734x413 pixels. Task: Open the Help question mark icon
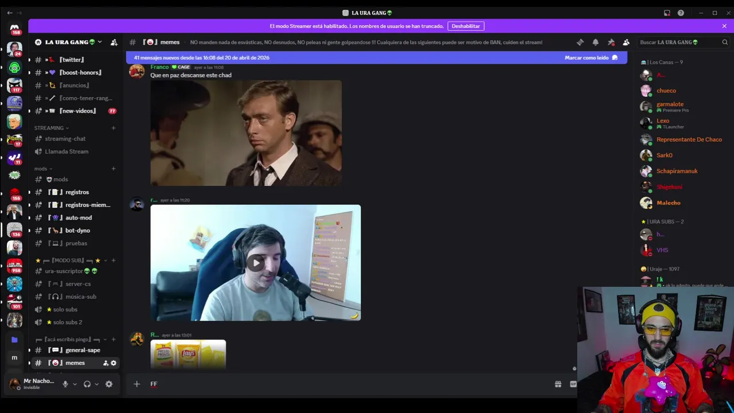click(x=681, y=13)
